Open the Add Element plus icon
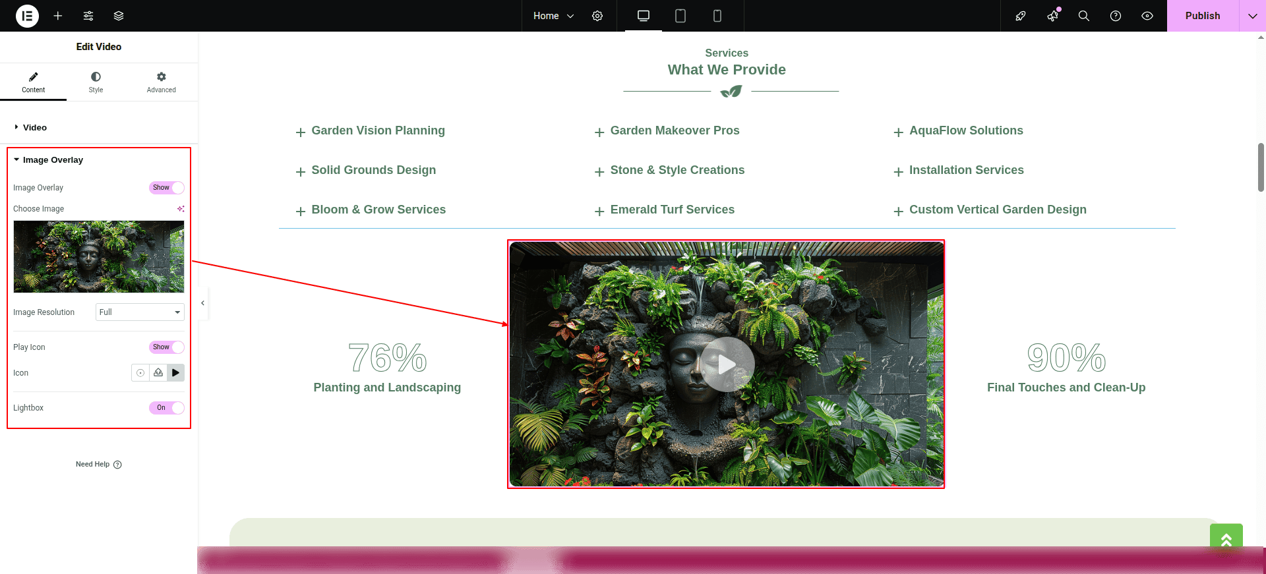Screen dimensions: 1266x574 (x=58, y=16)
